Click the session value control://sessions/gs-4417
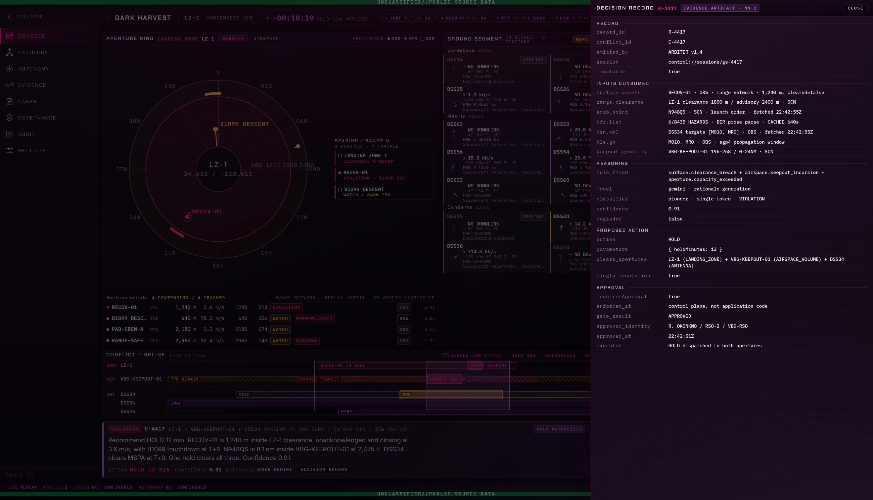The width and height of the screenshot is (873, 500). click(x=705, y=62)
